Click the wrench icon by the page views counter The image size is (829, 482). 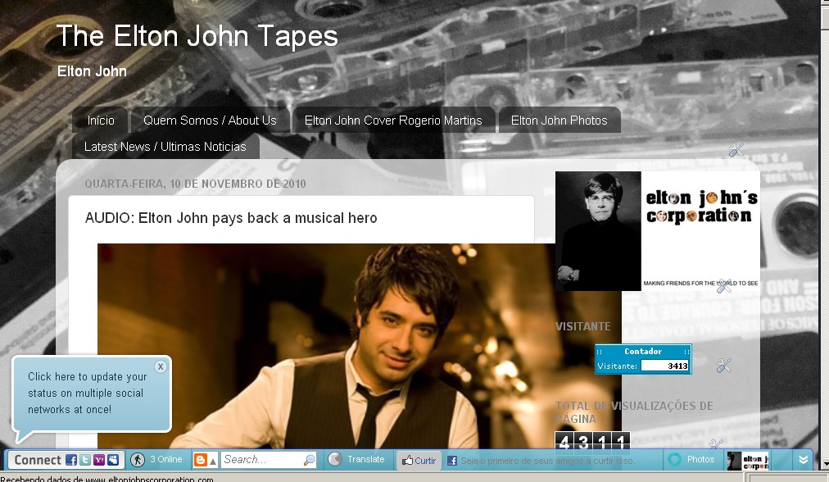715,444
